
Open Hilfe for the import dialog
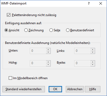click(92, 89)
